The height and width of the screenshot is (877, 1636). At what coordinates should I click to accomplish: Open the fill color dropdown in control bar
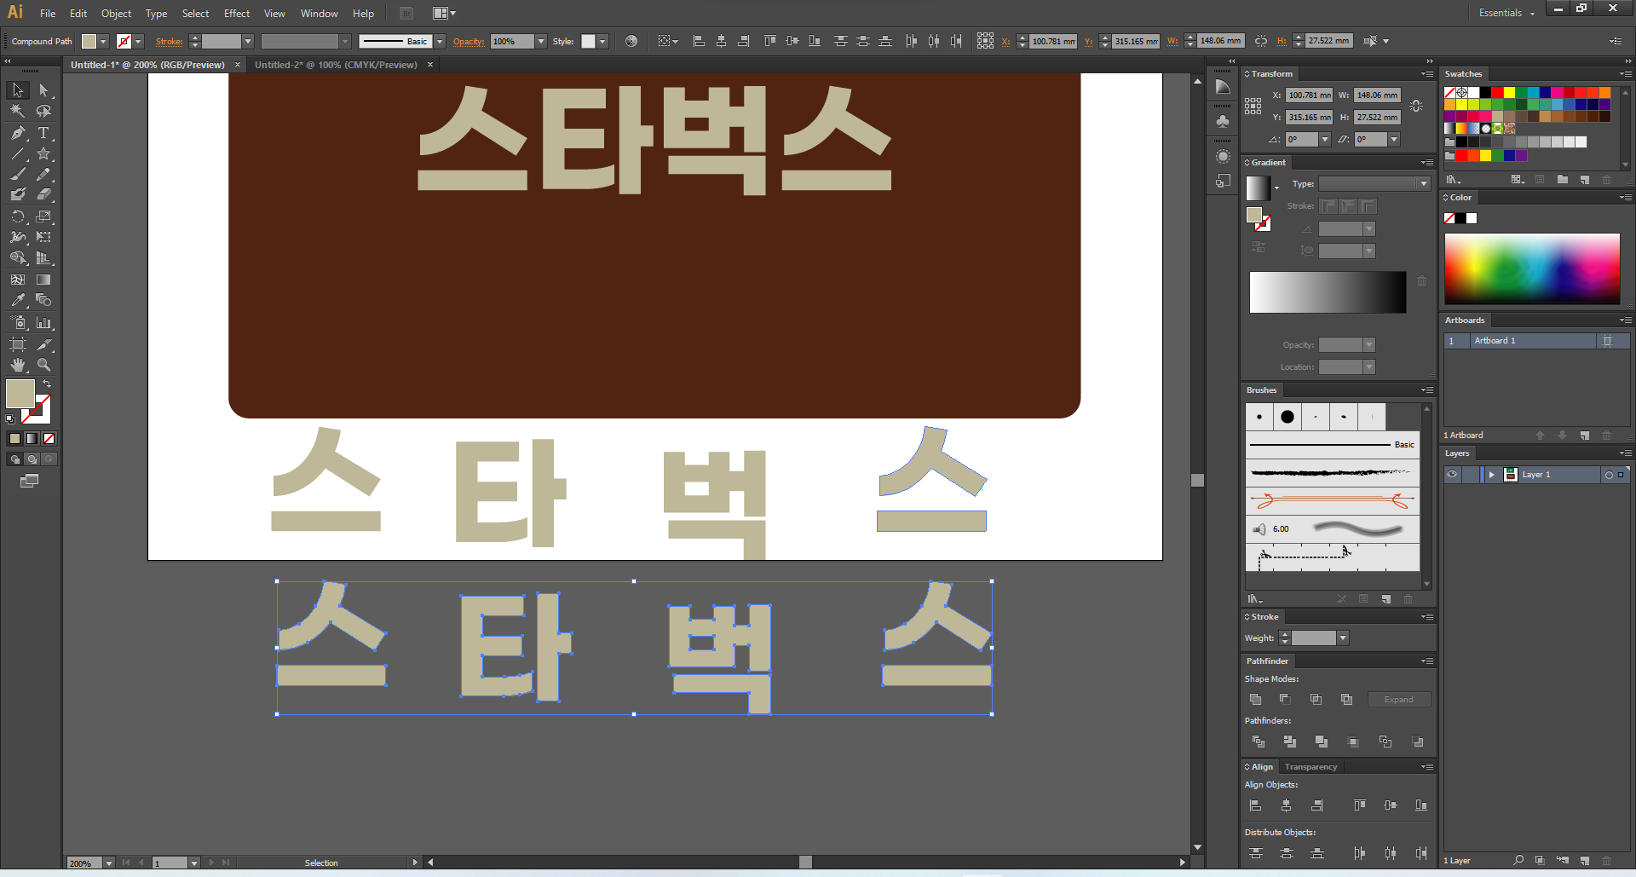[x=103, y=42]
